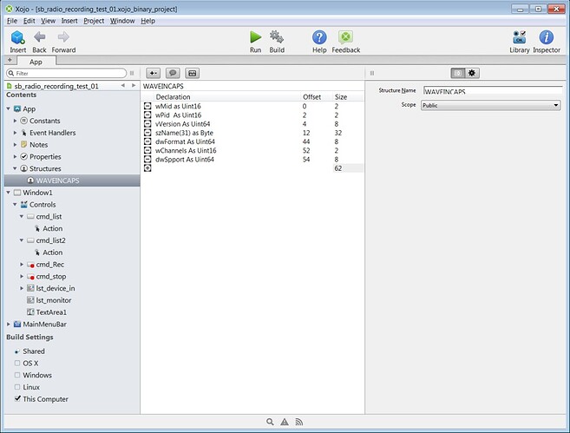Image resolution: width=570 pixels, height=433 pixels.
Task: Click the Declaration column header
Action: (x=173, y=97)
